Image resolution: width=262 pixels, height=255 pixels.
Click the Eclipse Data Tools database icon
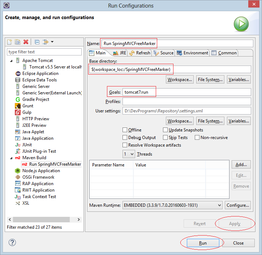click(x=18, y=80)
